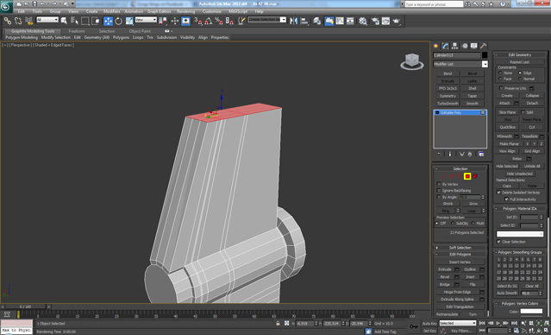
Task: Uncheck Full Interactivity checkbox
Action: point(506,199)
